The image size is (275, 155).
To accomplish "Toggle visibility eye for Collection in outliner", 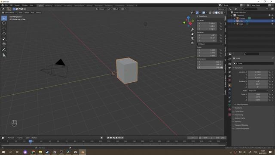I will tap(272, 15).
